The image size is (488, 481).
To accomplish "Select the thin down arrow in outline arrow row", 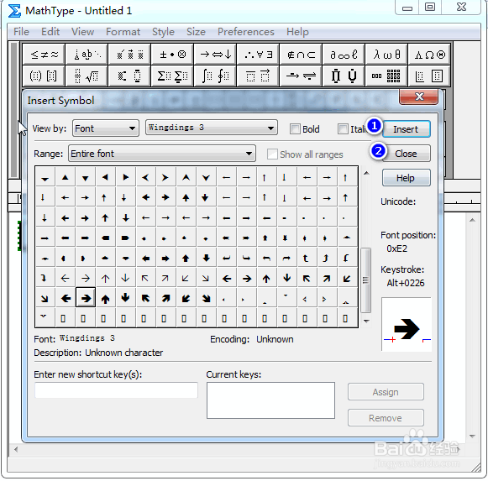I will 125,278.
